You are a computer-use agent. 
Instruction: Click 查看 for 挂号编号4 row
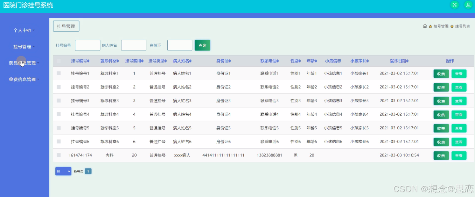click(459, 114)
